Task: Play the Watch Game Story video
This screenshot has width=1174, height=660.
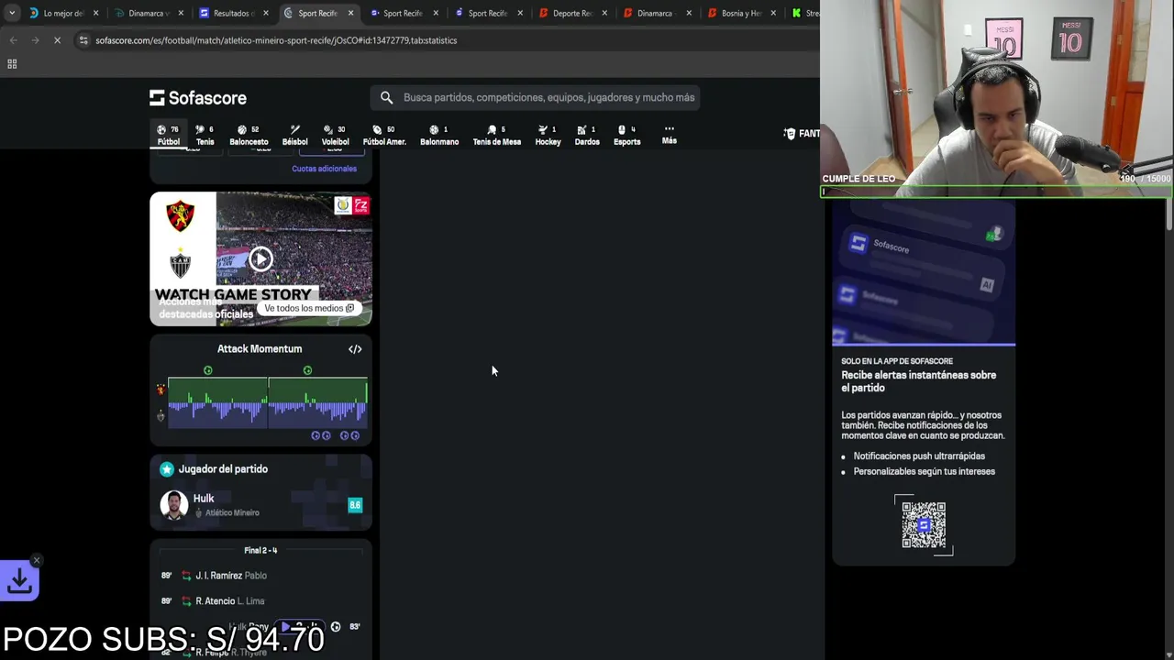Action: coord(260,258)
